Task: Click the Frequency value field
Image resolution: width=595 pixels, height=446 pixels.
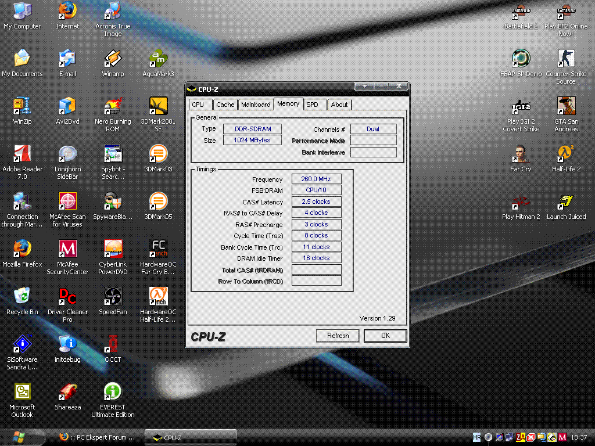Action: tap(316, 179)
